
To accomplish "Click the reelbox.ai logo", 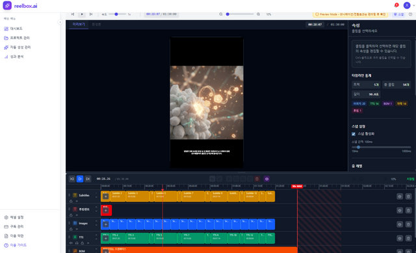I will coord(20,6).
